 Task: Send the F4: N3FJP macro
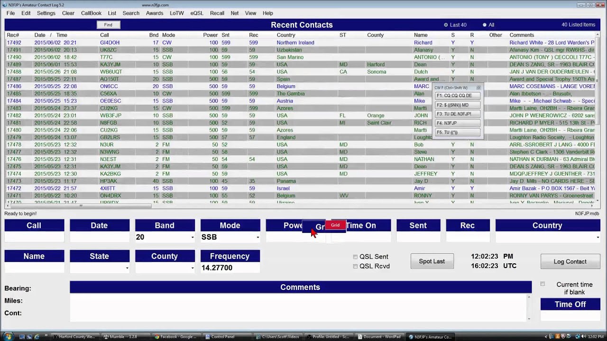[x=458, y=123]
